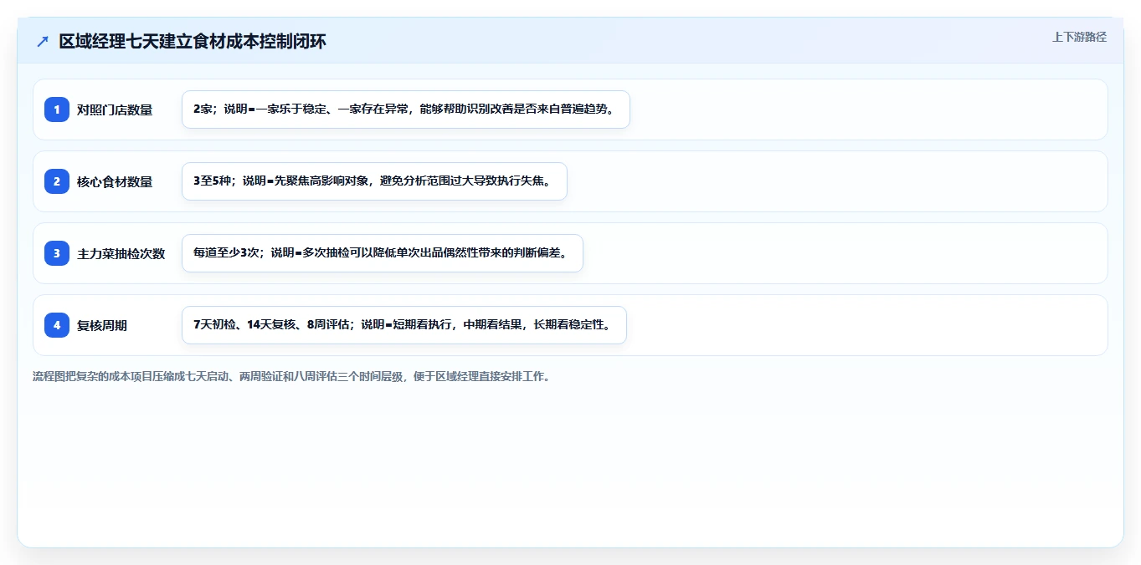Click the title 区域经理七天建立食材成本控制闭环
Screen dimensions: 1141x565
[x=193, y=42]
